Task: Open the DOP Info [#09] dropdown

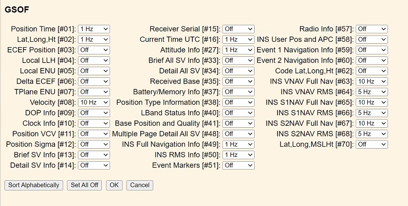Action: pos(94,113)
